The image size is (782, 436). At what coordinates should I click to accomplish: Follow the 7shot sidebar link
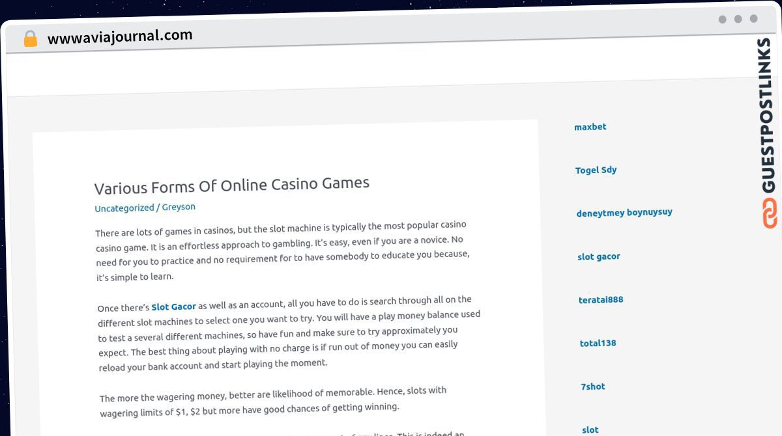593,387
